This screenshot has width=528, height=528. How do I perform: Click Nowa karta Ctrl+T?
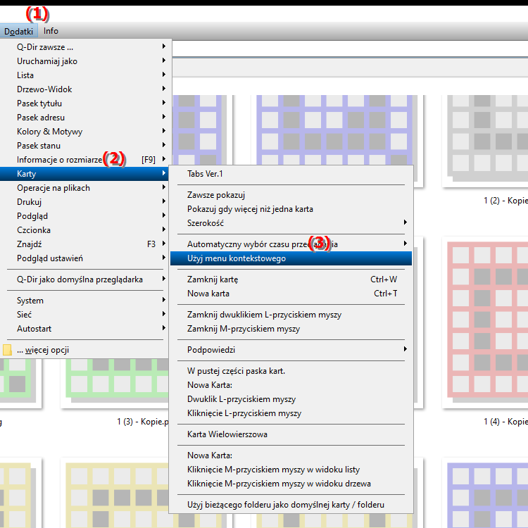tap(291, 294)
